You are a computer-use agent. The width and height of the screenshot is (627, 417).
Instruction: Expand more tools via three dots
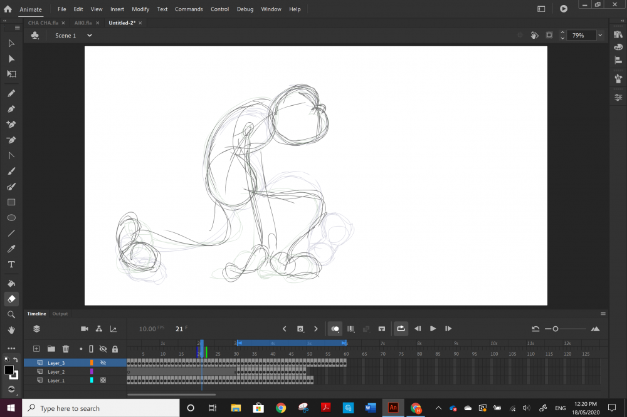(11, 348)
